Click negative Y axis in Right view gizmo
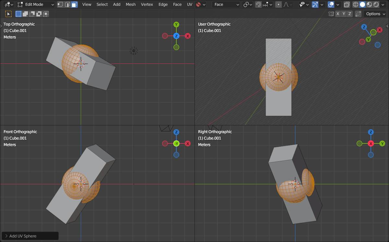This screenshot has width=389, height=242. [x=359, y=143]
